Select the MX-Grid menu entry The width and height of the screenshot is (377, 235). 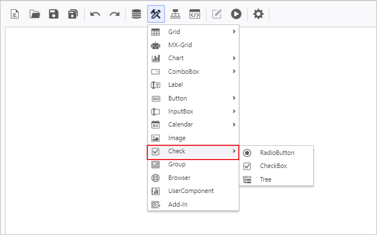[193, 45]
